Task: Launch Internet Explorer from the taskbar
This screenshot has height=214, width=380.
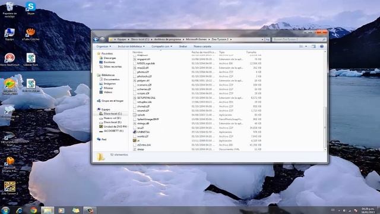Action: tap(20, 210)
